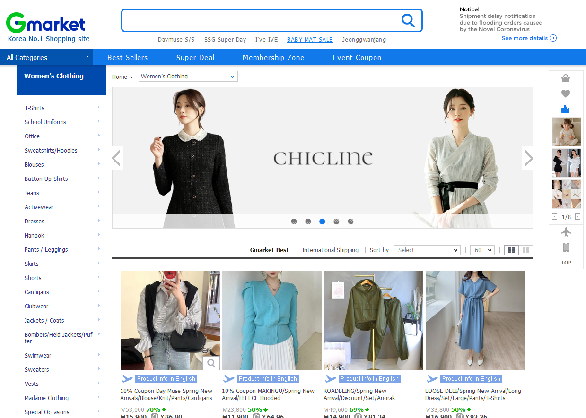Click the blue thumbs-up recommendations icon
This screenshot has height=418, width=586.
click(566, 110)
